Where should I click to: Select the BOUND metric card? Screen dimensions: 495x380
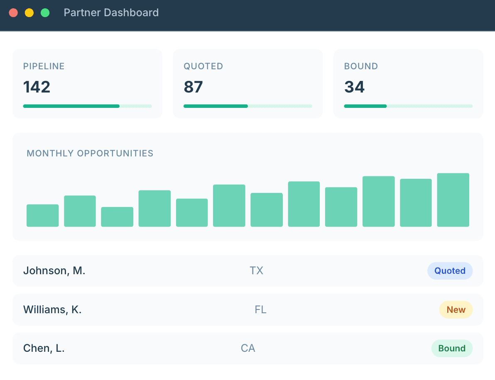(408, 83)
